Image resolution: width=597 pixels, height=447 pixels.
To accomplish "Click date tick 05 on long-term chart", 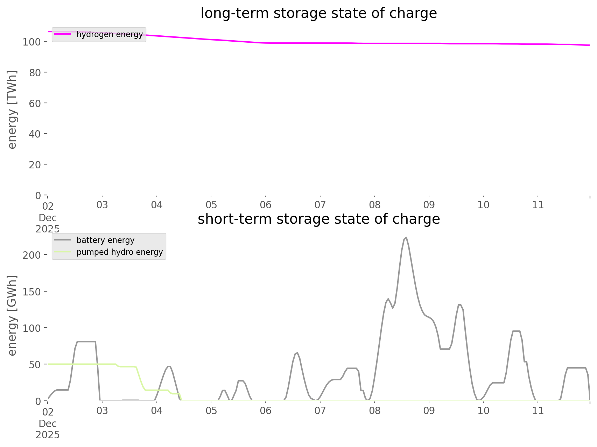I will pos(211,205).
